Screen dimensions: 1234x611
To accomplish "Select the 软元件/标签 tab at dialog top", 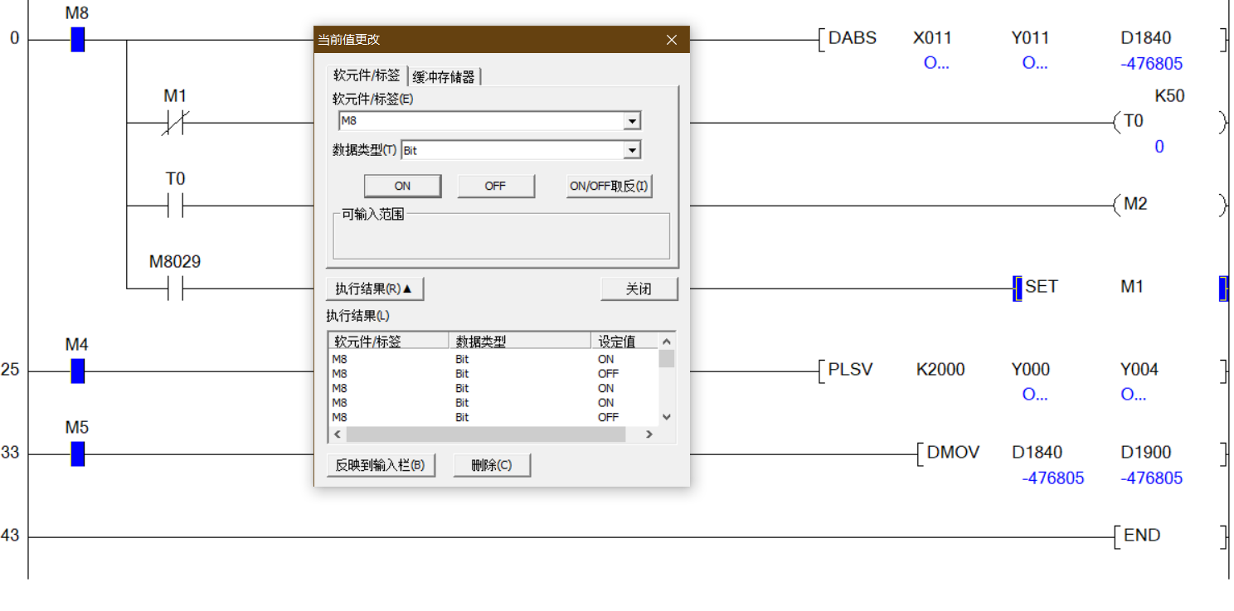I will (367, 75).
